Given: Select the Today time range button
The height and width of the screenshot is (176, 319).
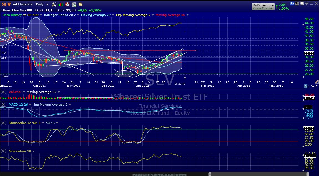Looking at the screenshot, I should (x=182, y=175).
